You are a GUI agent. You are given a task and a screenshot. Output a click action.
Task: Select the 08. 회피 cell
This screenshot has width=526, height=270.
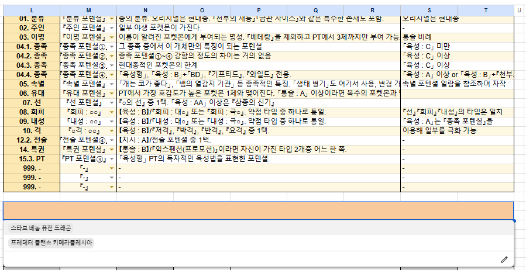coord(32,112)
